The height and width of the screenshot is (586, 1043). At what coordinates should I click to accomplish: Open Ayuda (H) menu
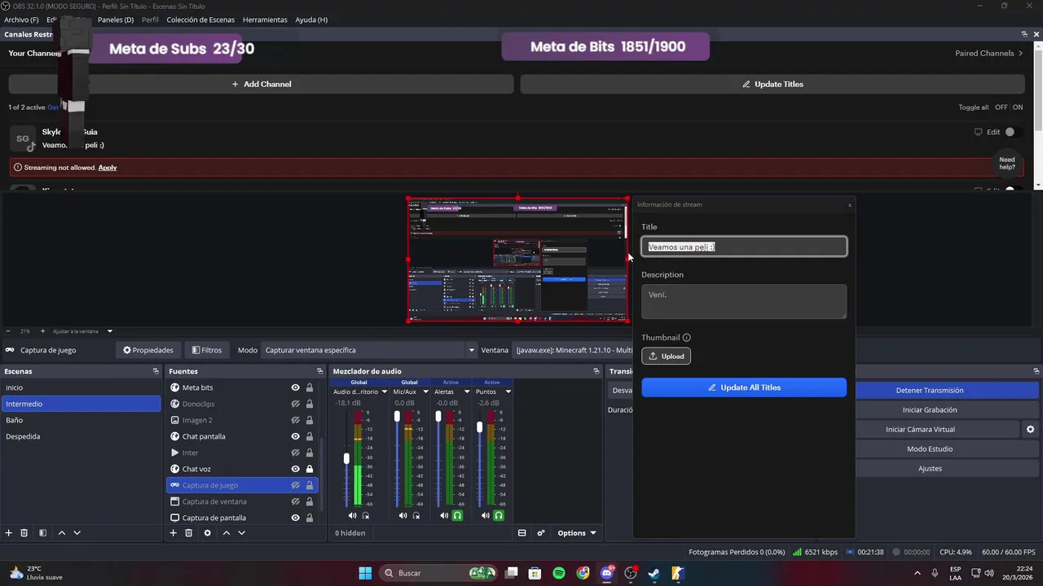pyautogui.click(x=311, y=20)
